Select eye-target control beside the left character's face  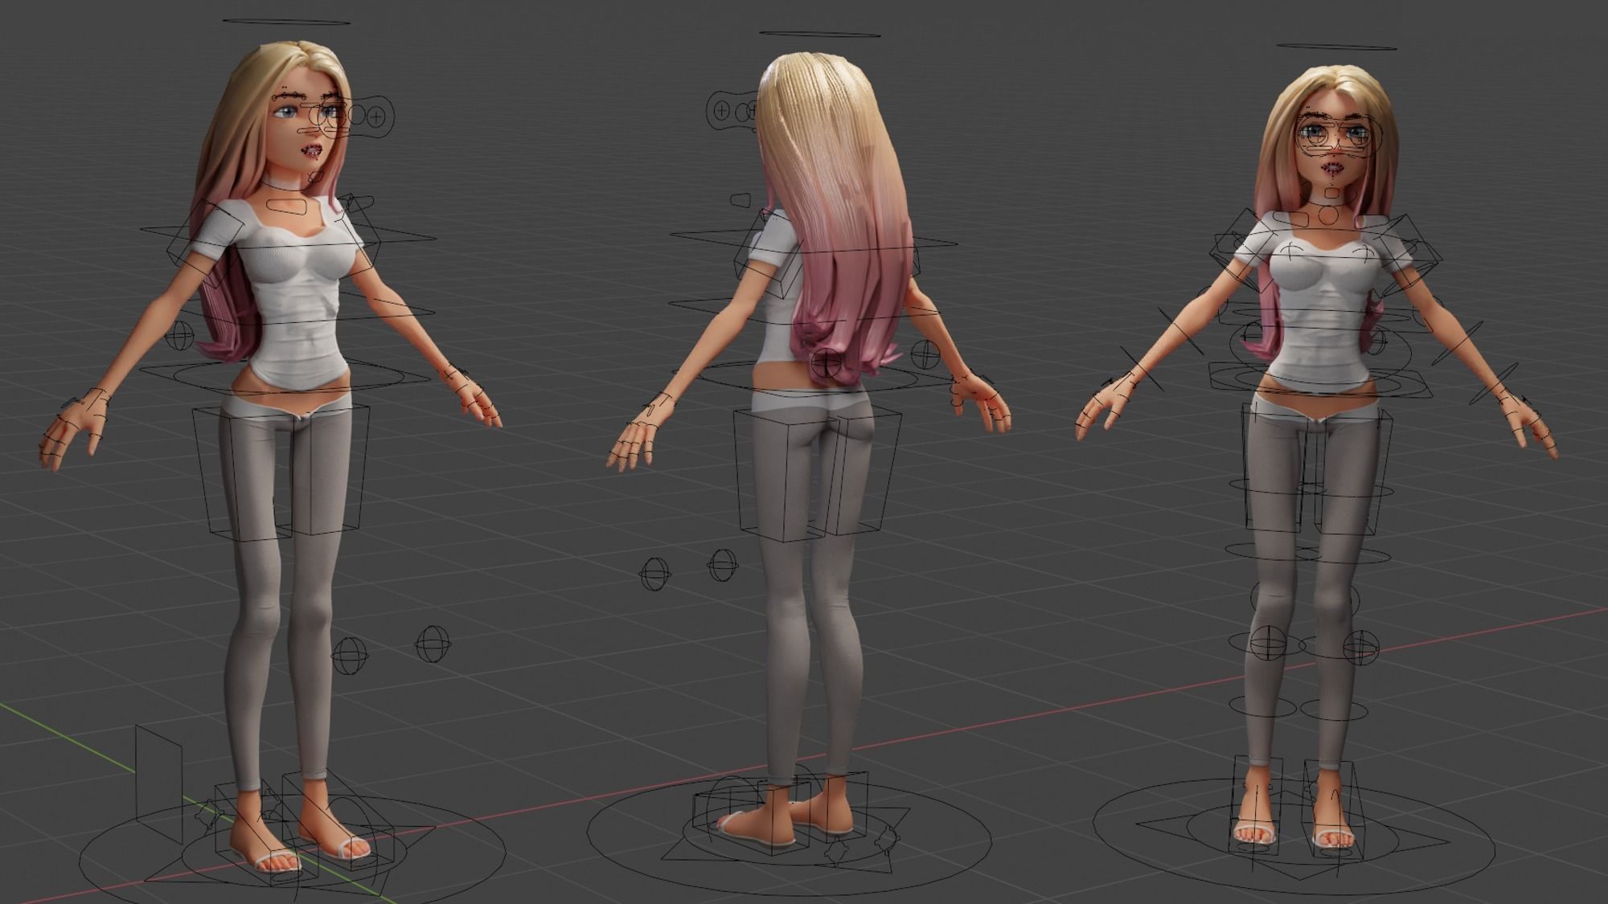375,117
